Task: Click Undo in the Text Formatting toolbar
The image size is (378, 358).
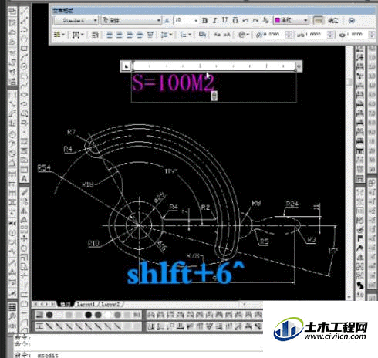Action: pyautogui.click(x=245, y=20)
